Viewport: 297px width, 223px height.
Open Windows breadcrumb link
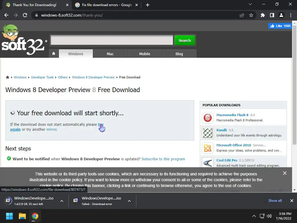pyautogui.click(x=20, y=77)
